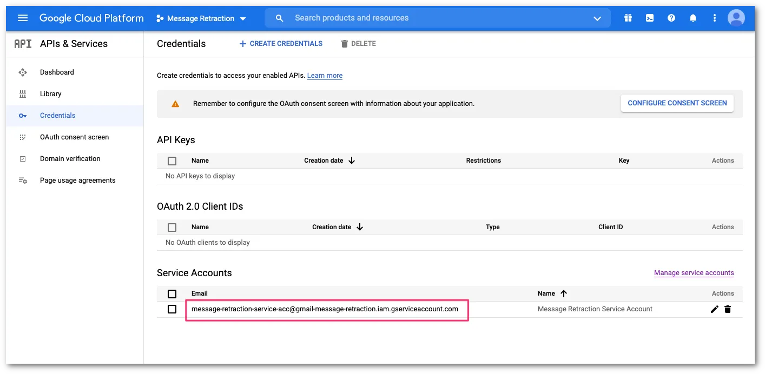Open the notifications bell

[x=693, y=18]
